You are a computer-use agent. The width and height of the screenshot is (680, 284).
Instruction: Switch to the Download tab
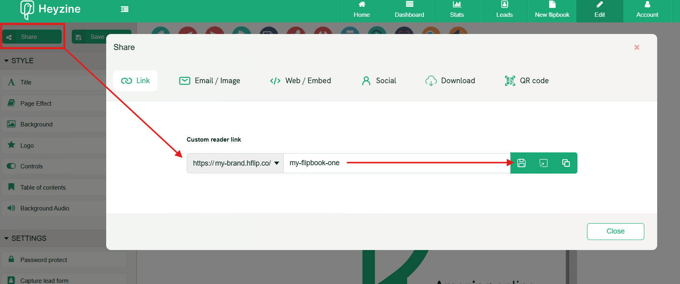[450, 81]
